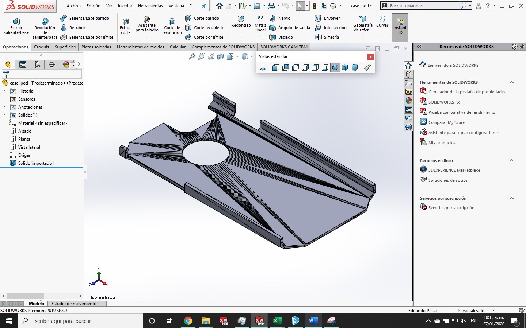Open PropertyManager tab in left panel
This screenshot has height=328, width=526.
click(23, 65)
